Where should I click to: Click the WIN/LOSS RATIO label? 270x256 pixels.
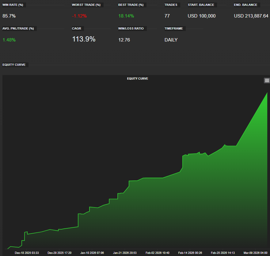pyautogui.click(x=131, y=29)
